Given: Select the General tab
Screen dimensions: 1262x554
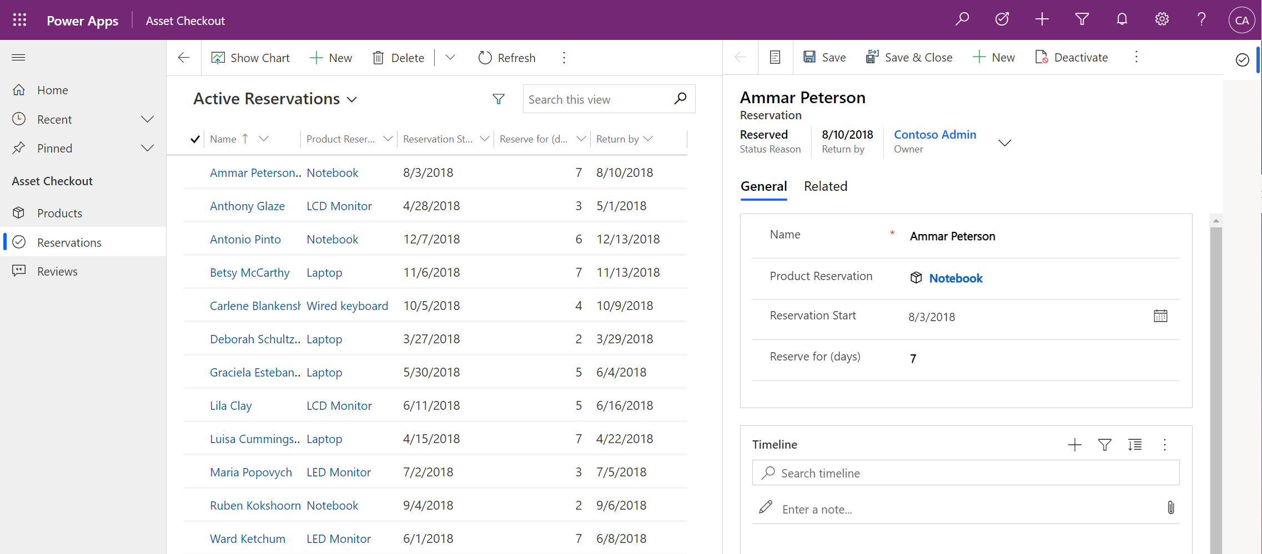Looking at the screenshot, I should [763, 186].
